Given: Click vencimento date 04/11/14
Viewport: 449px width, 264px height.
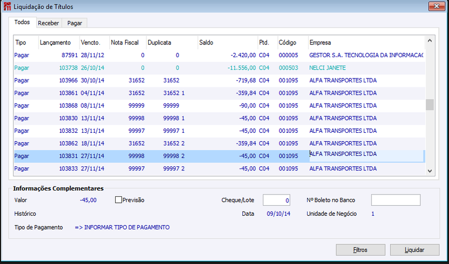Looking at the screenshot, I should (x=92, y=93).
